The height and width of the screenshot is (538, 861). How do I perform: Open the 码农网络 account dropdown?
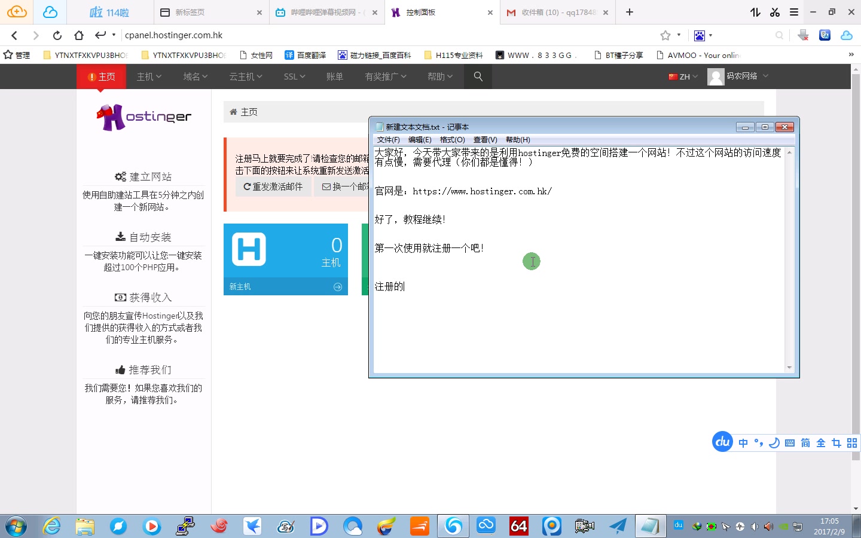pyautogui.click(x=738, y=77)
